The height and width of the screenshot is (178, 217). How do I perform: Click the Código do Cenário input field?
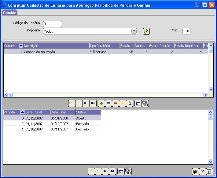click(x=53, y=24)
